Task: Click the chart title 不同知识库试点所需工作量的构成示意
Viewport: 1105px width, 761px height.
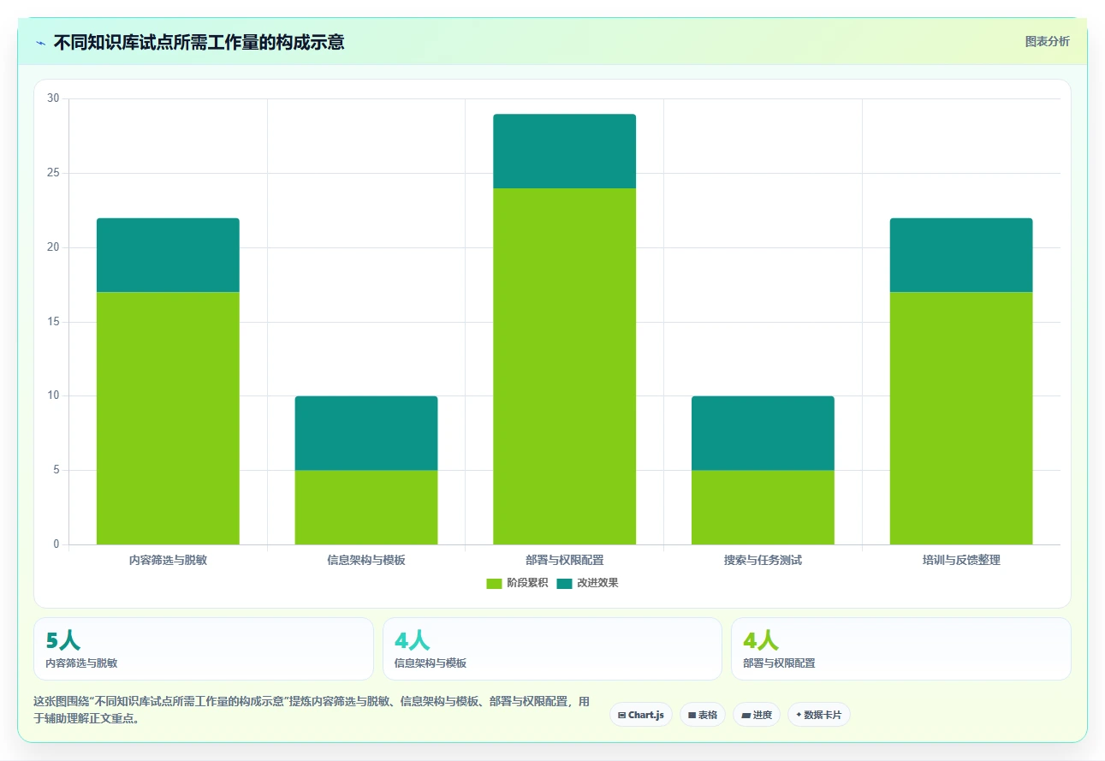Action: 199,42
